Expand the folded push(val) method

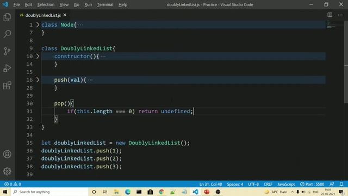38,80
